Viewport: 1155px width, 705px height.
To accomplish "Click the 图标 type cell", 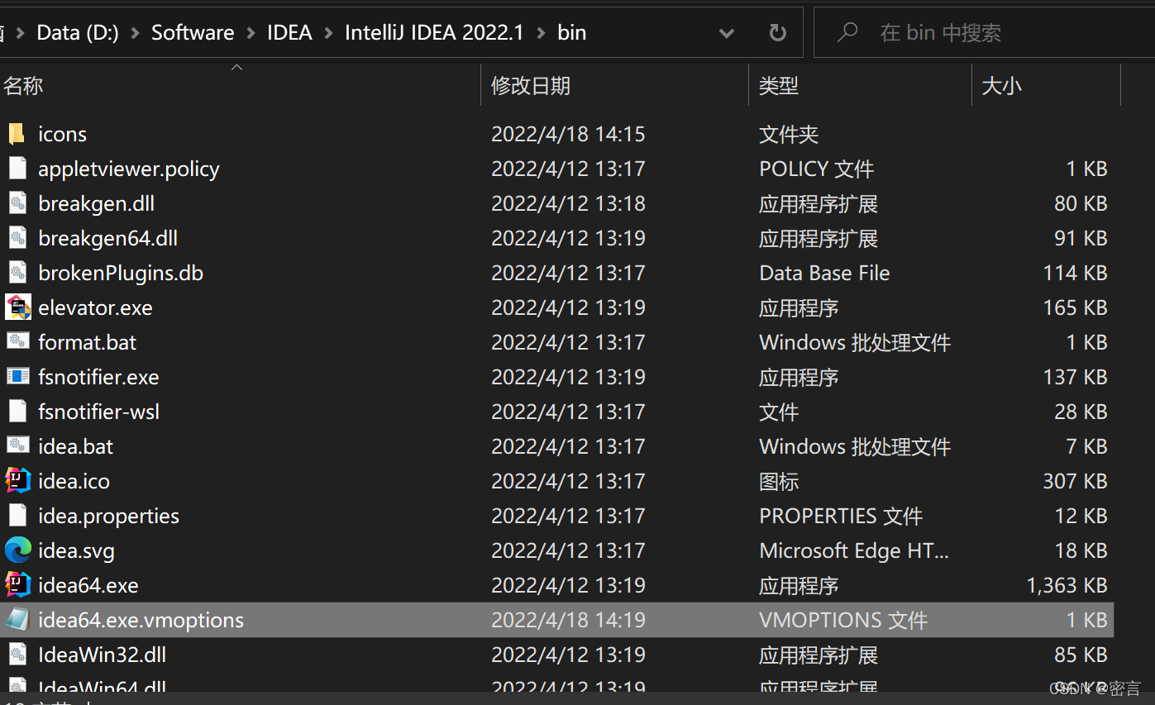I will tap(779, 481).
